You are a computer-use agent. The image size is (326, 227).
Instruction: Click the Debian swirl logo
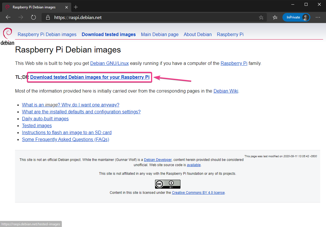[x=7, y=37]
